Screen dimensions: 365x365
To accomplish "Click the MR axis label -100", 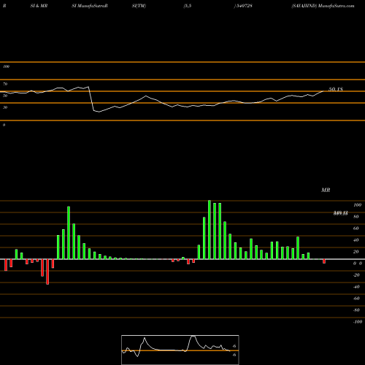I will tap(358, 322).
